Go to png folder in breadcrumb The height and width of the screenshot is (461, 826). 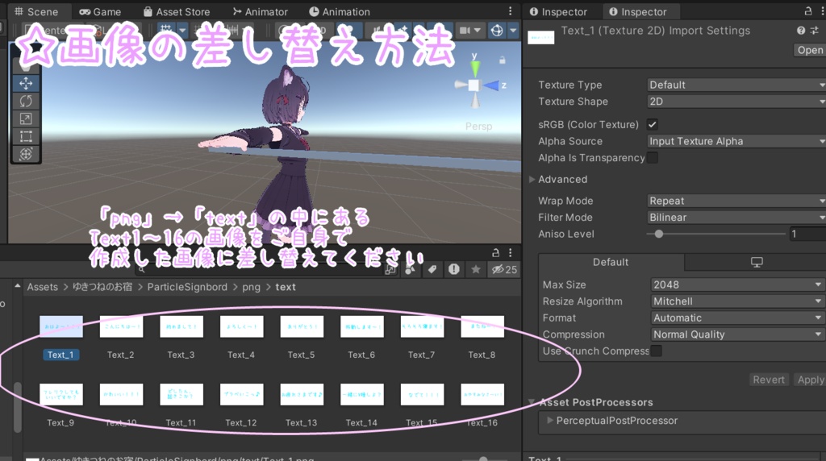pyautogui.click(x=252, y=287)
